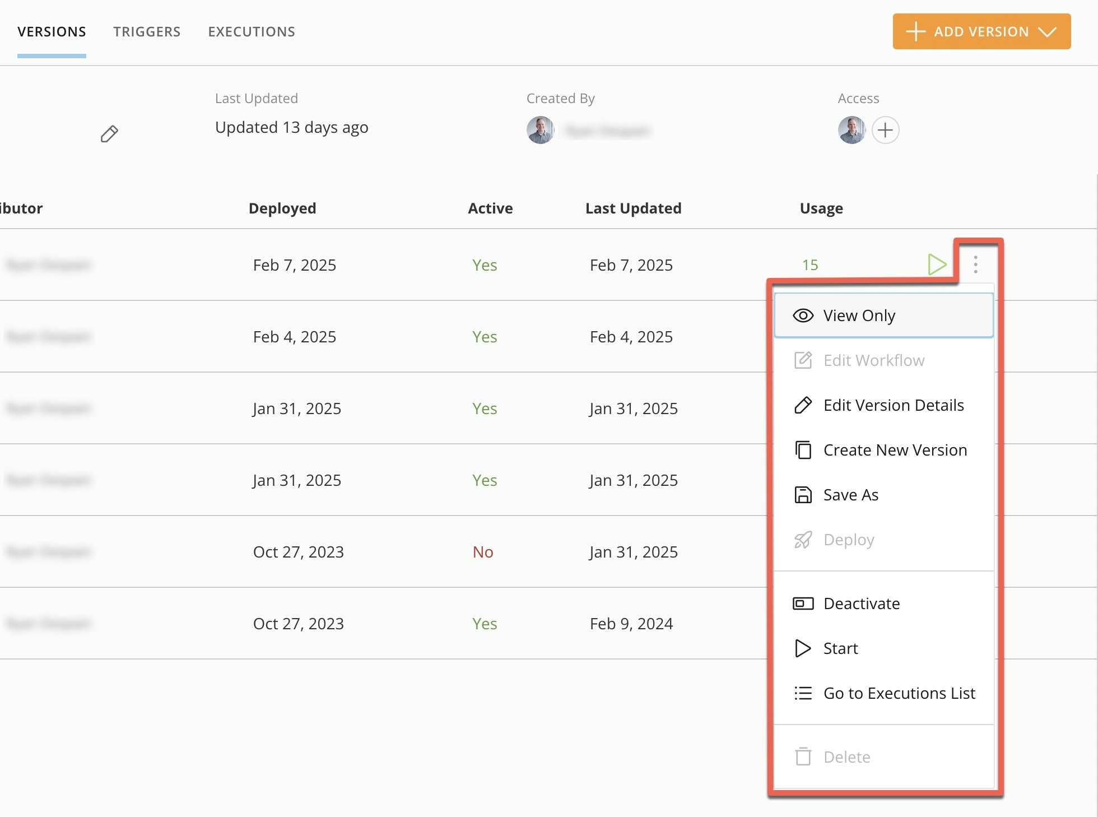Click the green play icon in first row
The image size is (1098, 817).
coord(937,264)
